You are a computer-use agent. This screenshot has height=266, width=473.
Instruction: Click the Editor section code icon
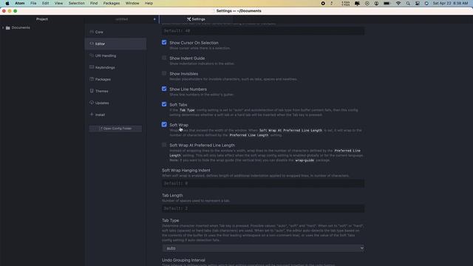point(92,44)
